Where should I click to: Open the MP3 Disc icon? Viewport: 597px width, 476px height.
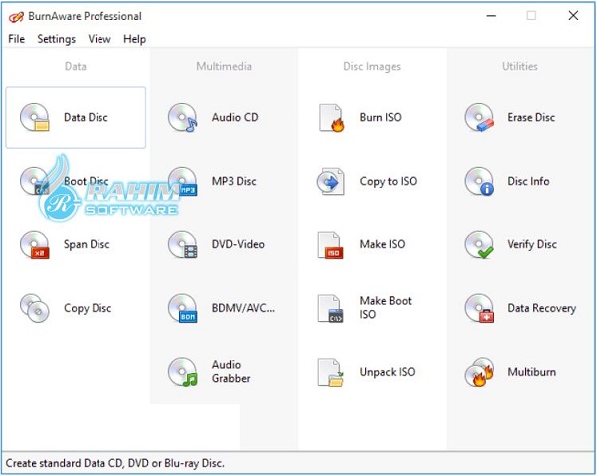point(183,181)
